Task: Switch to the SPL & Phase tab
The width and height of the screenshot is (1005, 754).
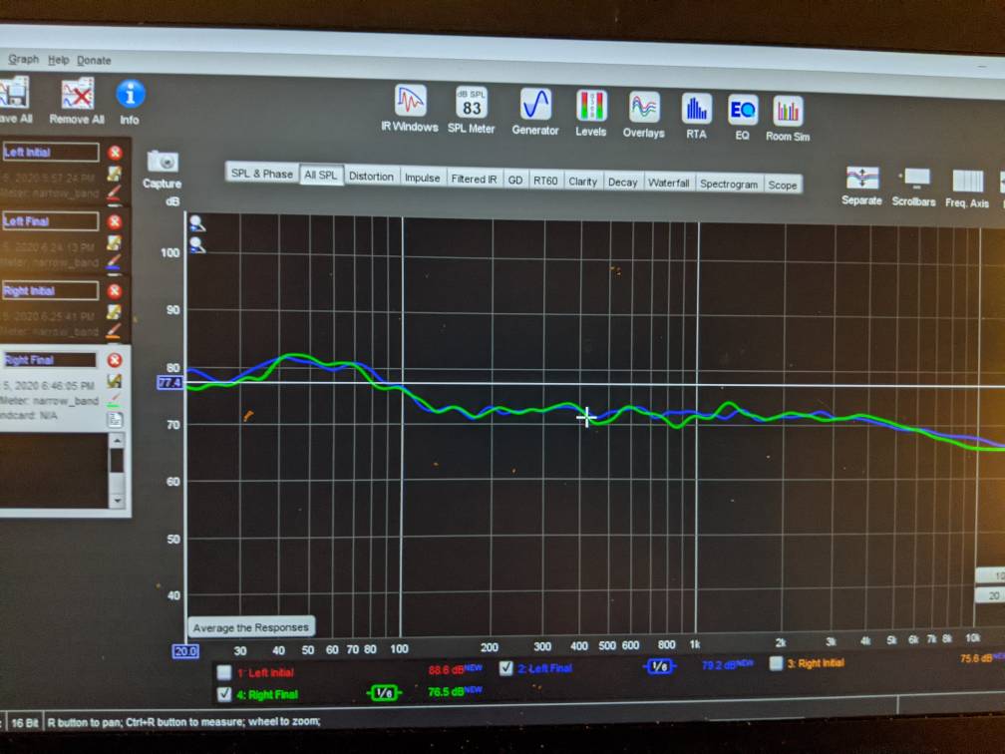Action: coord(262,174)
